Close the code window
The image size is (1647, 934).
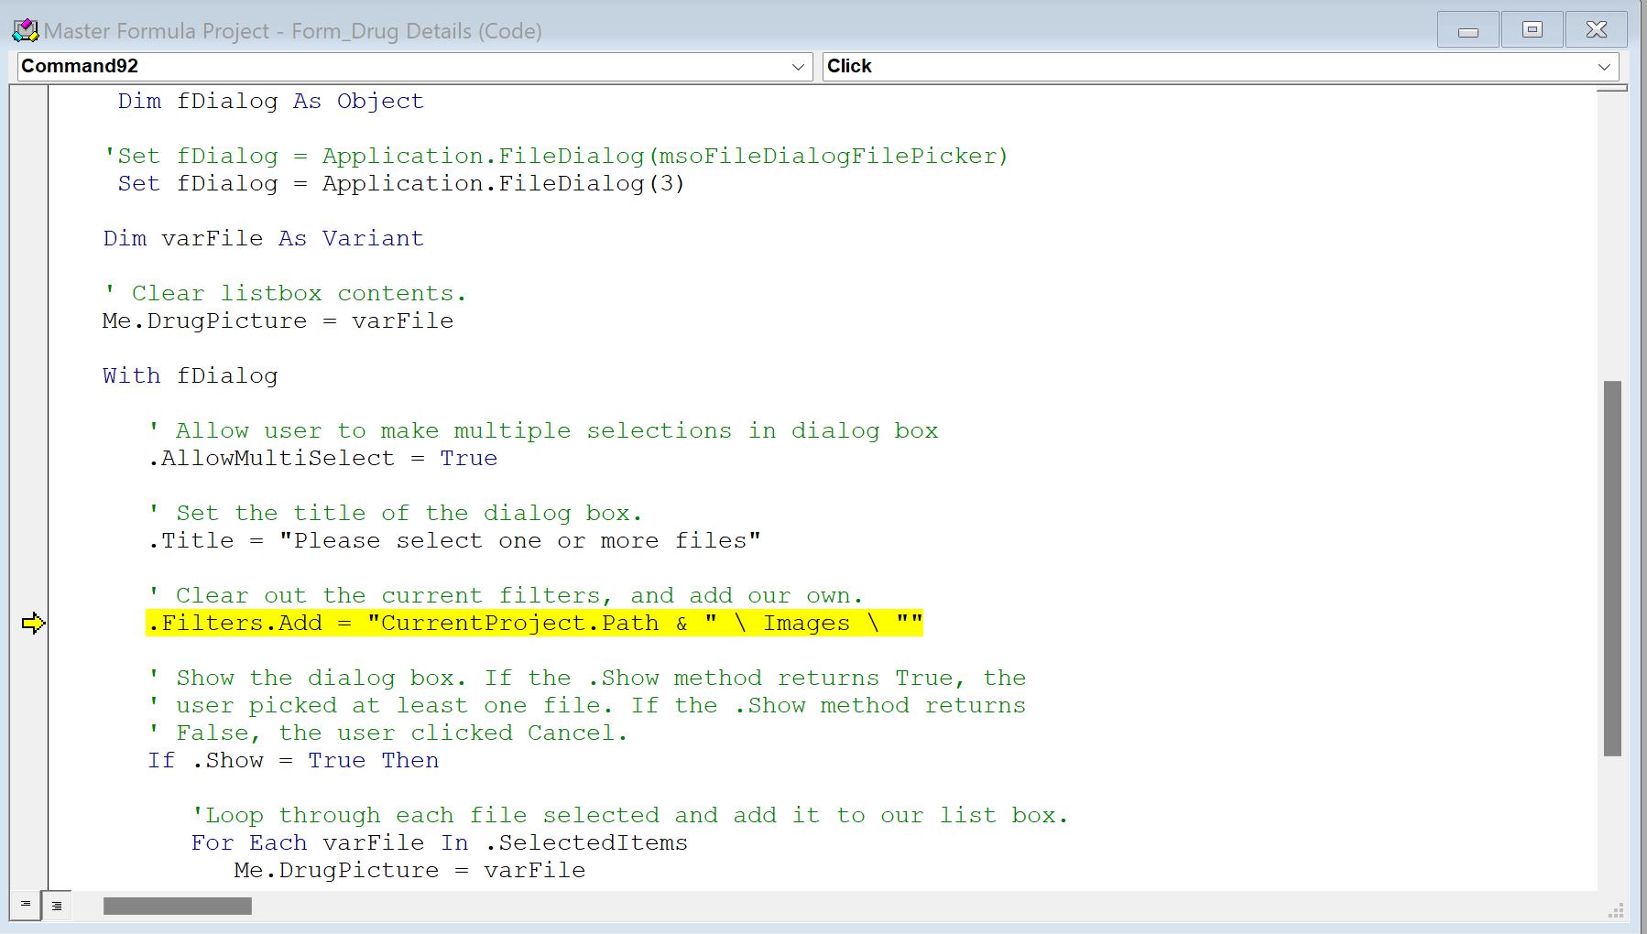click(1596, 30)
